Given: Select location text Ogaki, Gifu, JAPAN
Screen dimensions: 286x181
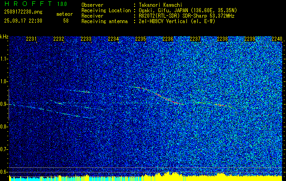Looking at the screenshot, I should [163, 10].
